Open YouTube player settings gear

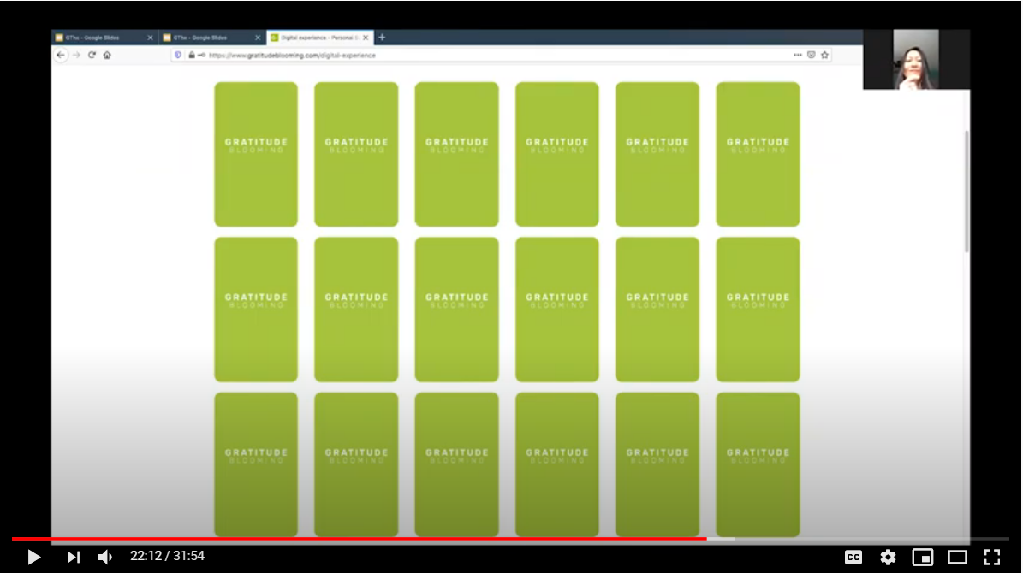coord(888,557)
